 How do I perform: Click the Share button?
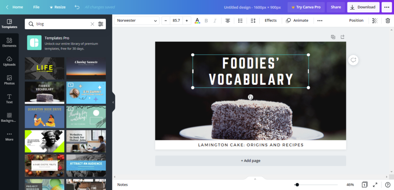coord(336,7)
